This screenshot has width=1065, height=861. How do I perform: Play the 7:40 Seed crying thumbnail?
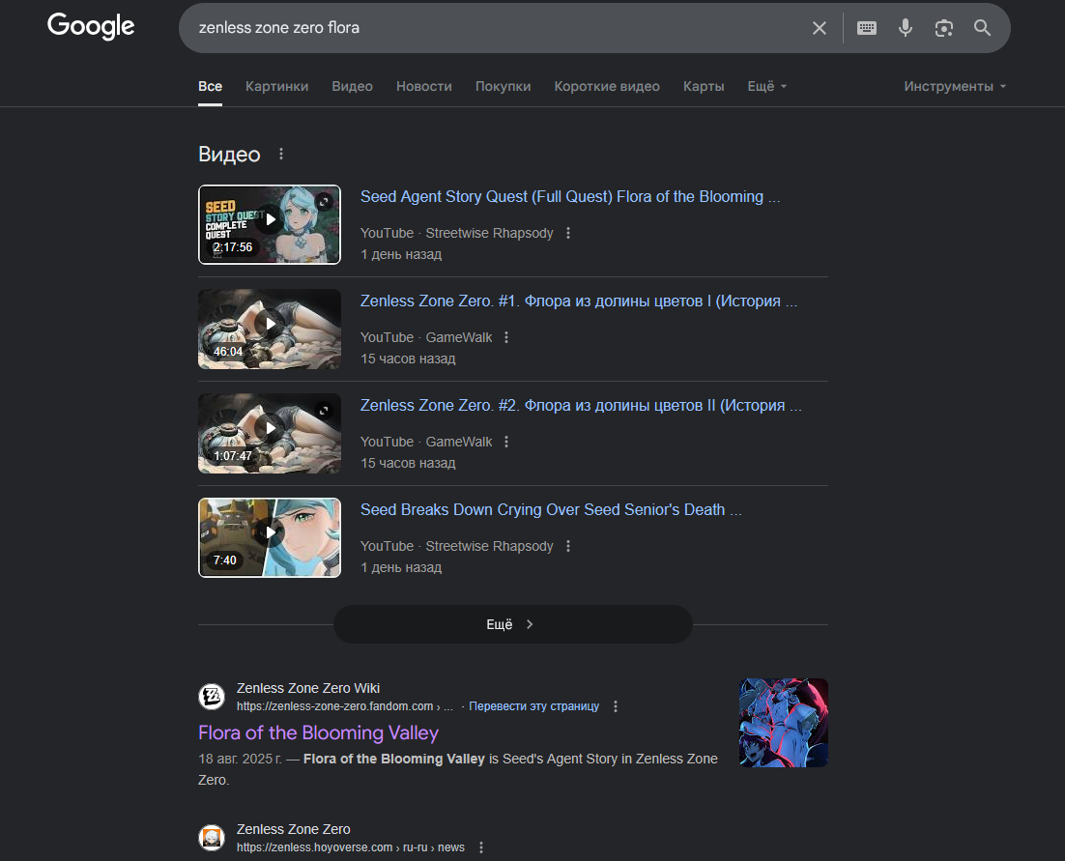point(270,538)
